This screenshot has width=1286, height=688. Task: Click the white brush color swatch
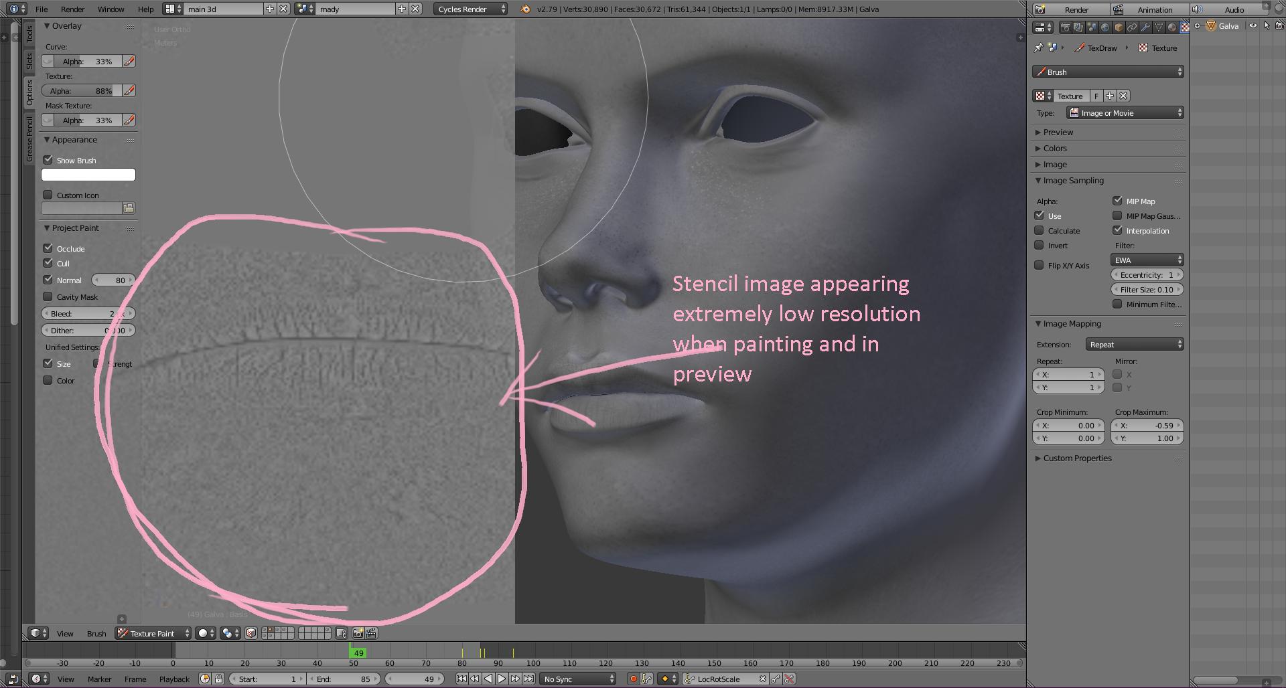88,175
